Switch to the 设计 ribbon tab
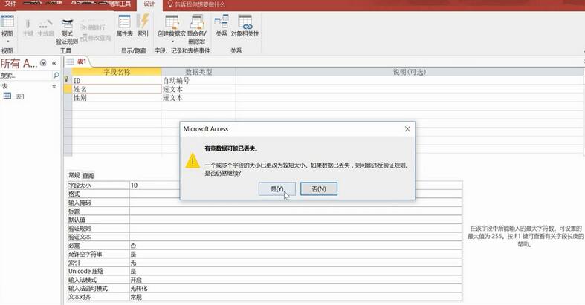Image resolution: width=585 pixels, height=305 pixels. tap(149, 4)
